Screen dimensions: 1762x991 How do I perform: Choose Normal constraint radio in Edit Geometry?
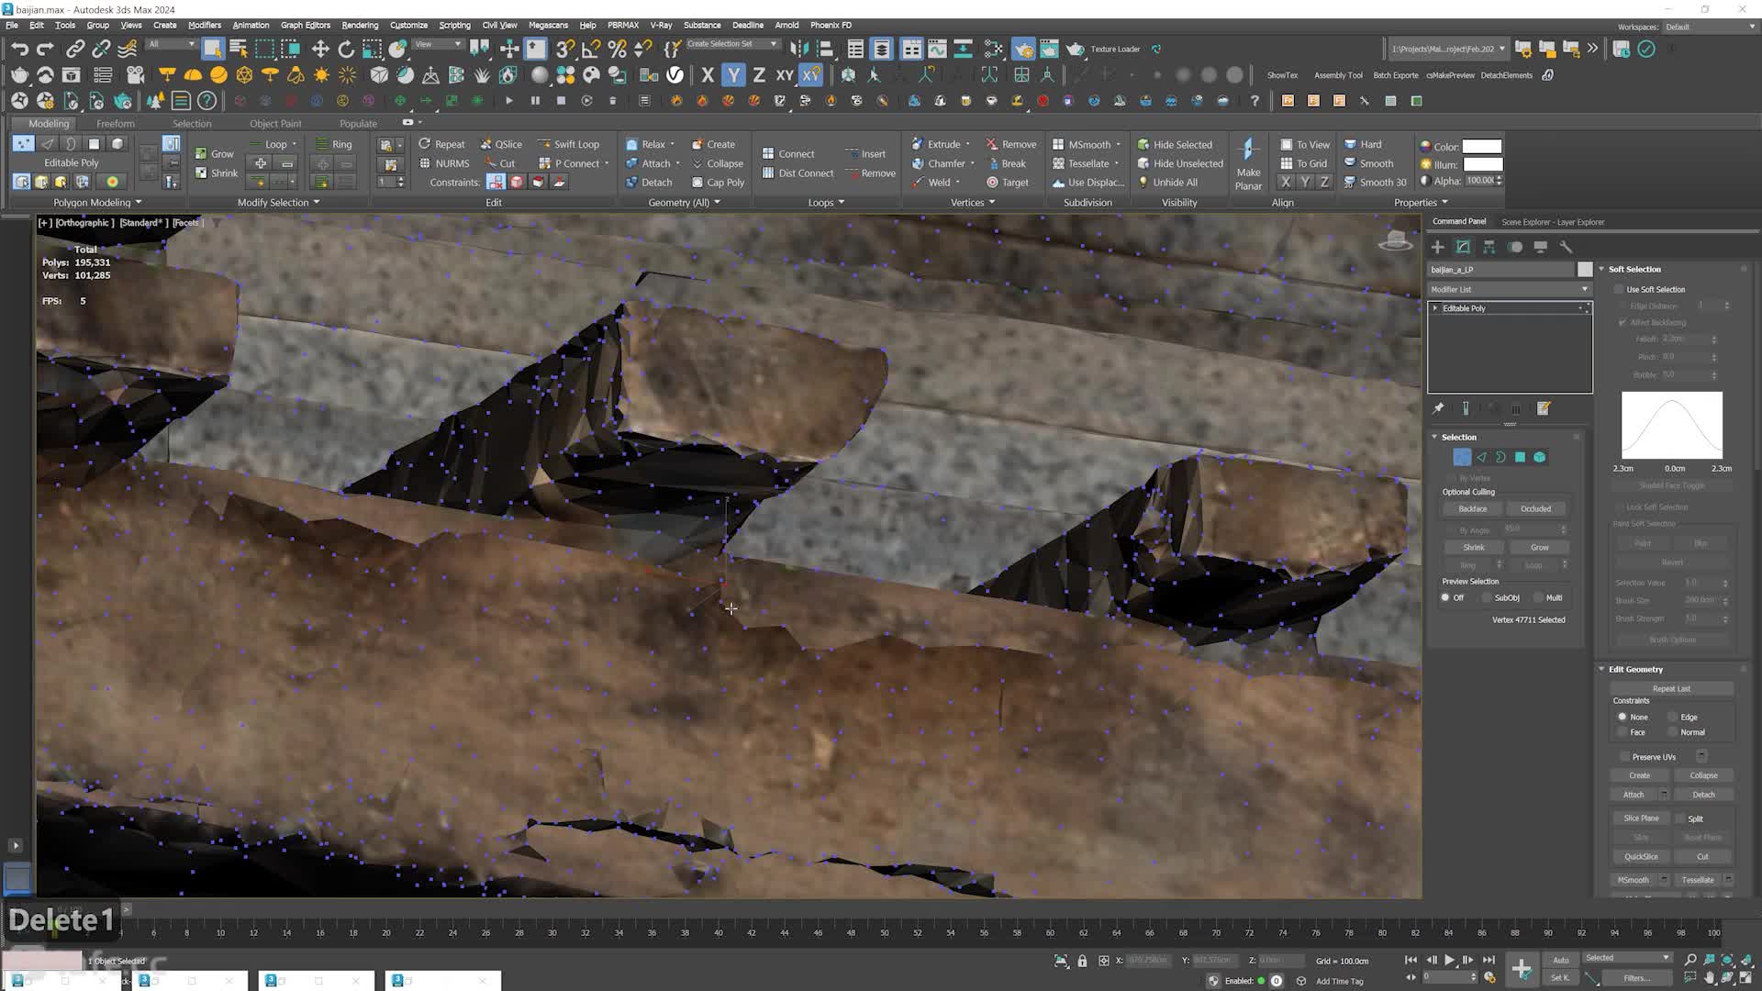pos(1673,732)
